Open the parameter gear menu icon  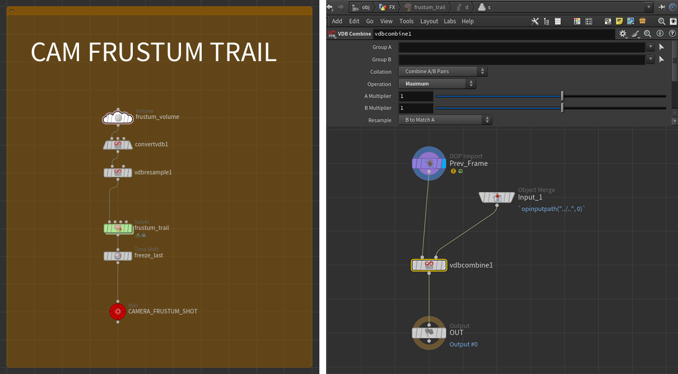[623, 34]
